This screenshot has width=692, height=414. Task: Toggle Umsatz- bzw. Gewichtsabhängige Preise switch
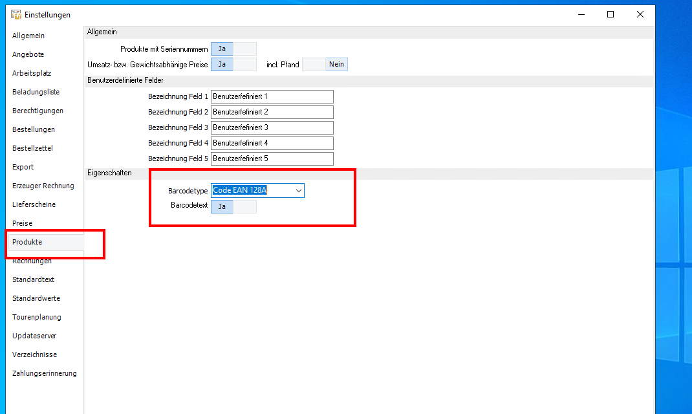233,64
